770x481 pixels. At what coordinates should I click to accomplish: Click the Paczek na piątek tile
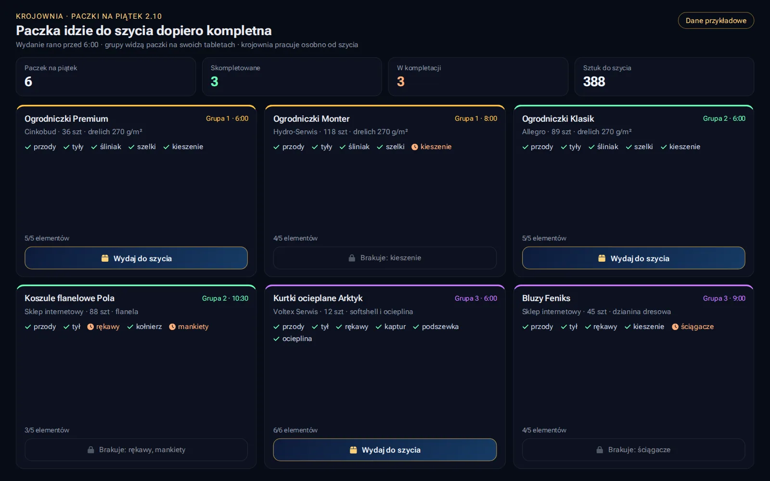click(x=106, y=76)
